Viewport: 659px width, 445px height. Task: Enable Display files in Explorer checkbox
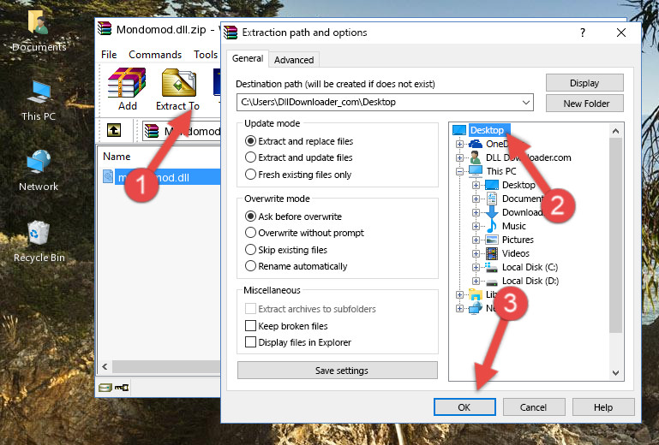click(250, 342)
